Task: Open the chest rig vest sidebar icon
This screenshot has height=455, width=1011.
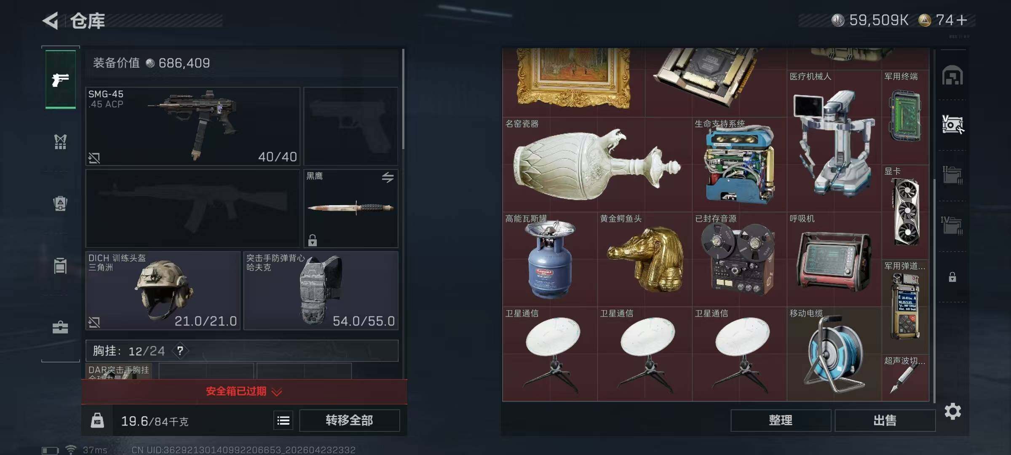Action: (60, 142)
